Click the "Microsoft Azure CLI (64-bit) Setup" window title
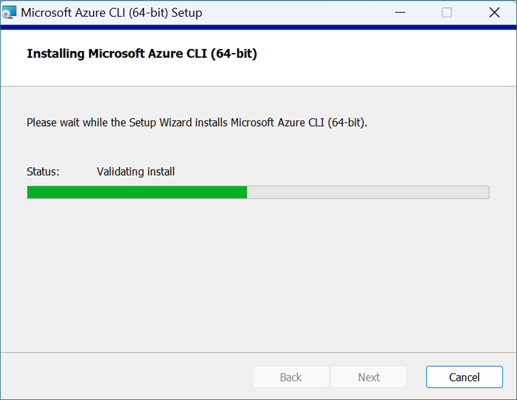Screen dimensions: 517x400 pos(112,13)
